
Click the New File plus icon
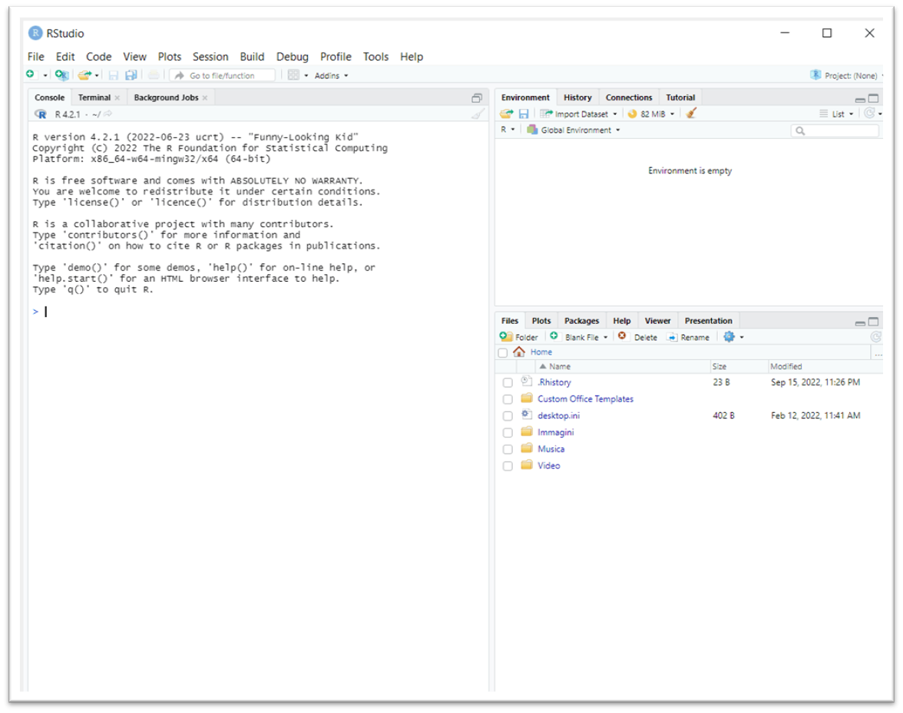pyautogui.click(x=31, y=74)
